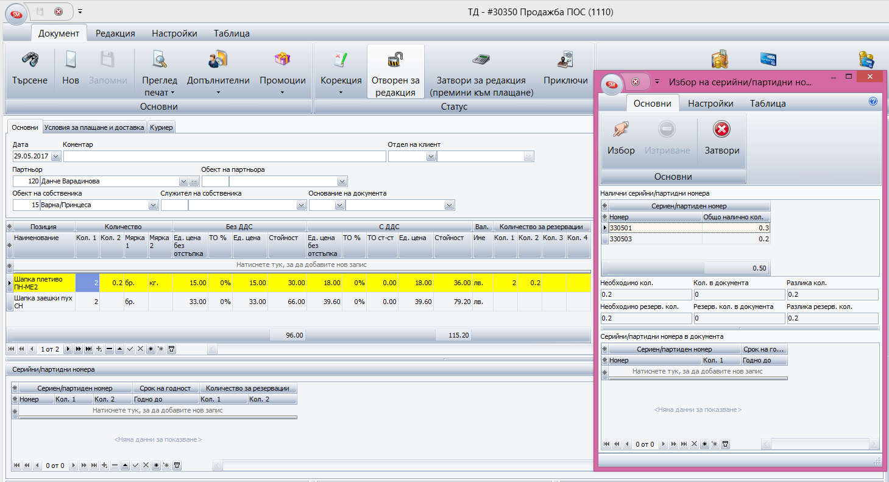Click the blue help icon in dialog

873,101
